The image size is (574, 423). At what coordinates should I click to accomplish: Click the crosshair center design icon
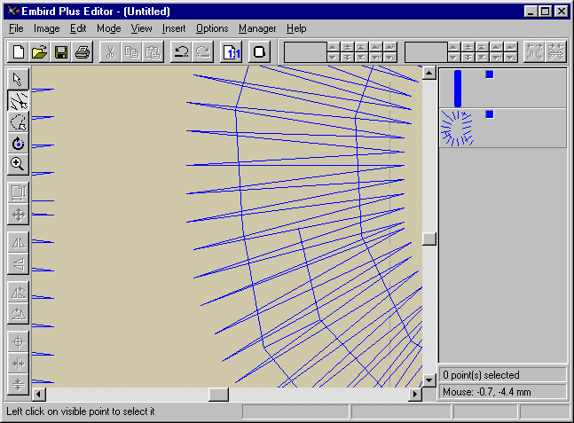pos(18,342)
